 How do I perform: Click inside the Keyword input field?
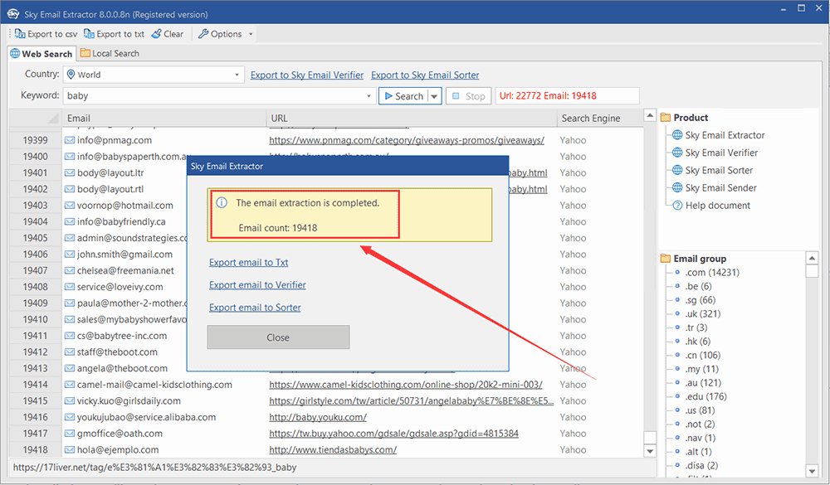coord(216,96)
